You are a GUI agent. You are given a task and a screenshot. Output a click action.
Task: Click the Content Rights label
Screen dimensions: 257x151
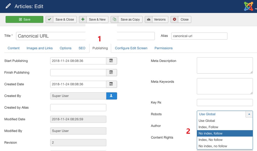click(x=162, y=137)
